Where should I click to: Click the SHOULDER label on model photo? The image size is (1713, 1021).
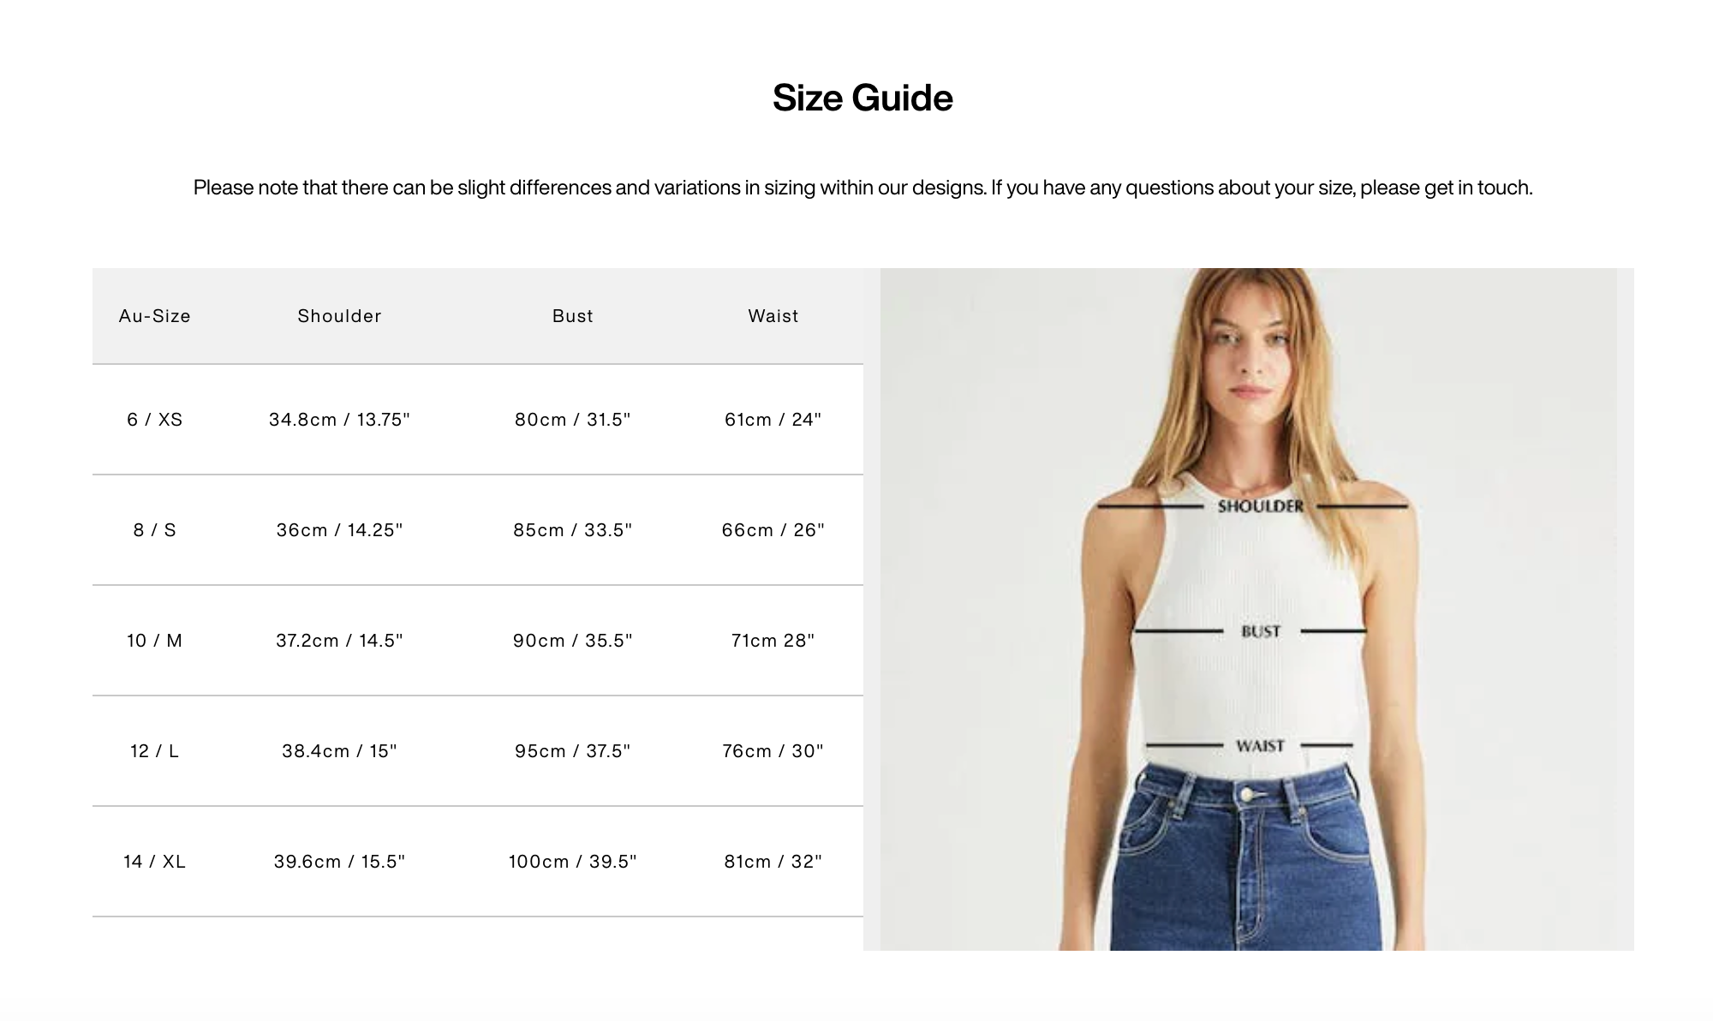1260,506
